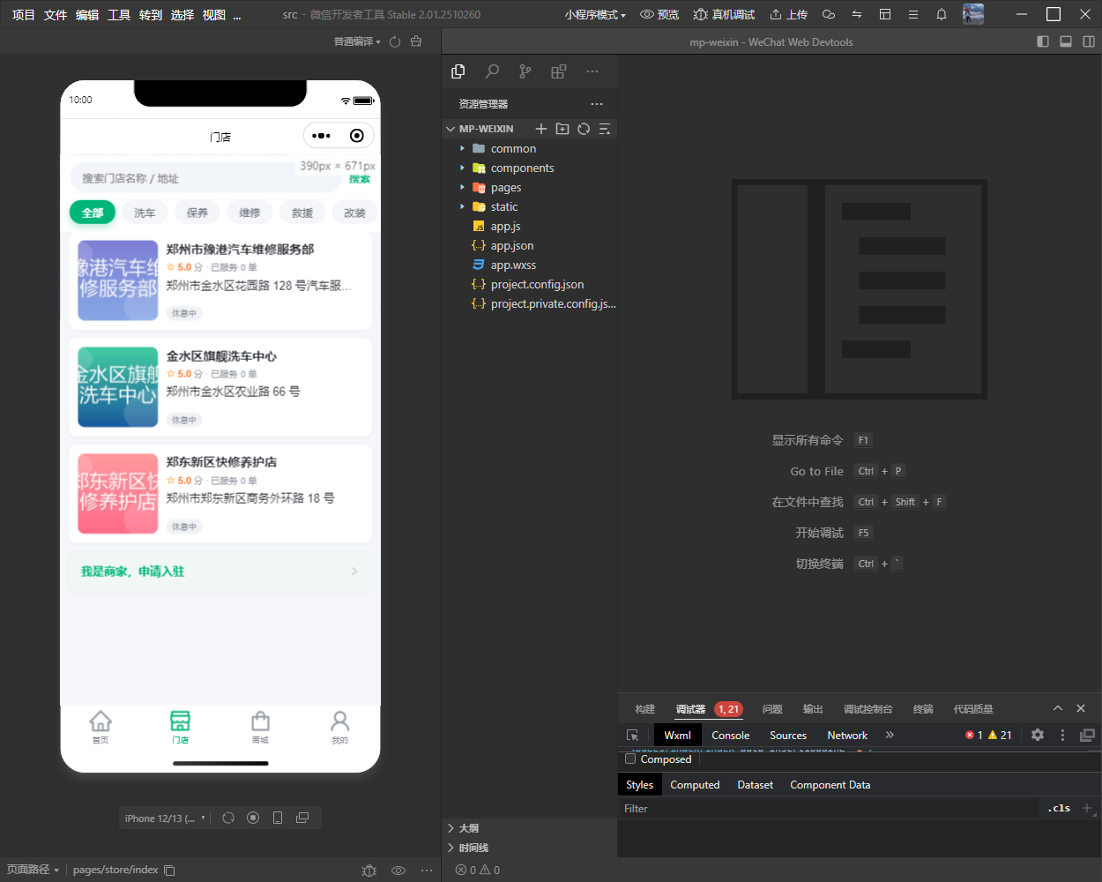Open the 普通编译 compile mode dropdown

(x=357, y=41)
